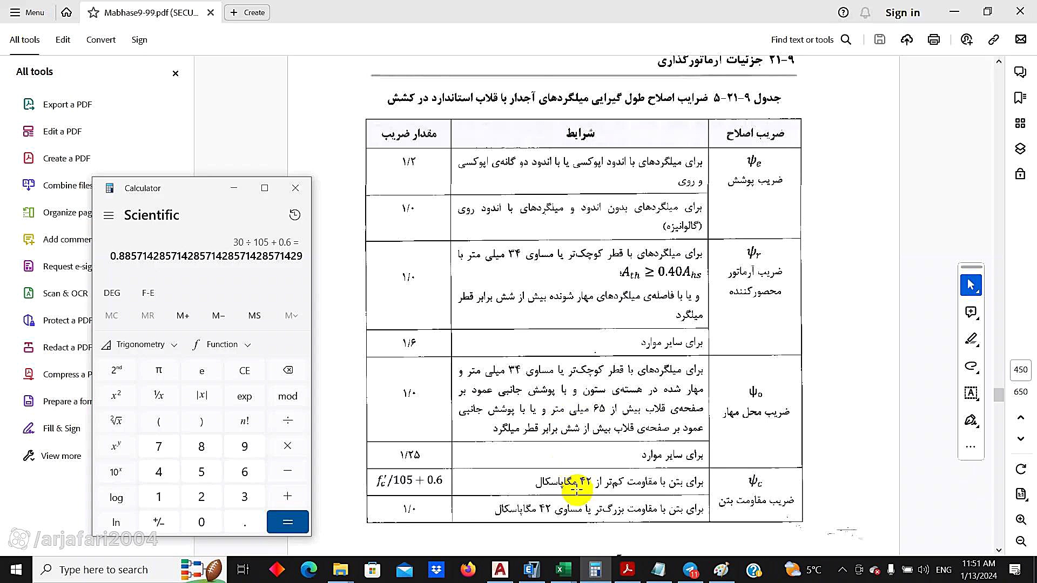Click the Zoom out magnifier icon

click(1021, 541)
